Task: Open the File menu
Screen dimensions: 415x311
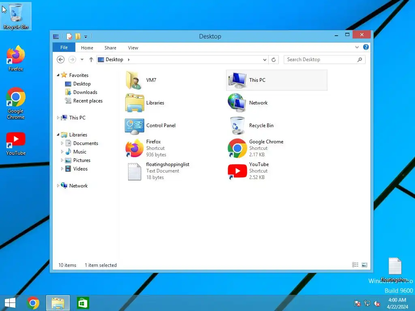Action: pos(64,47)
